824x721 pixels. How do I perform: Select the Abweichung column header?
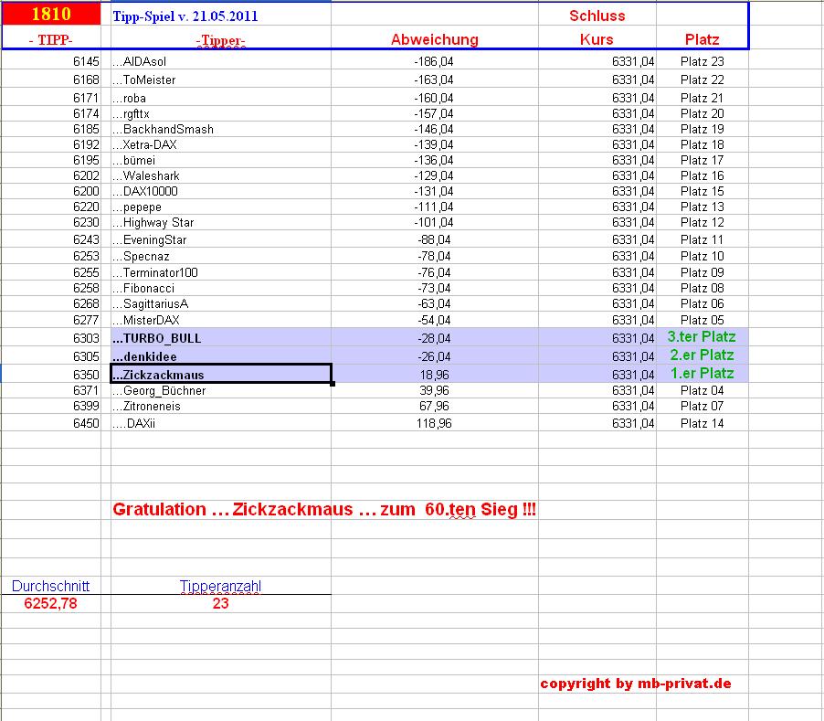[435, 39]
